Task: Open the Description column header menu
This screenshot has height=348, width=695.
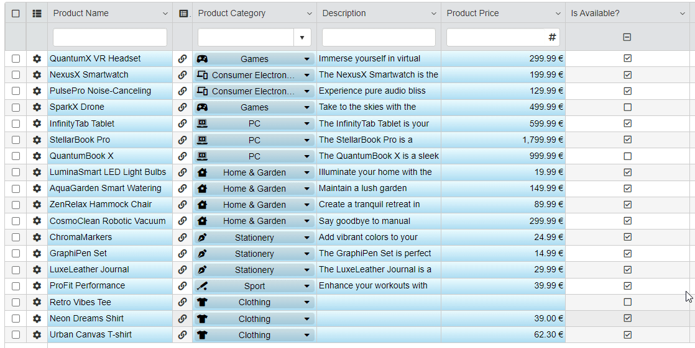Action: point(433,13)
